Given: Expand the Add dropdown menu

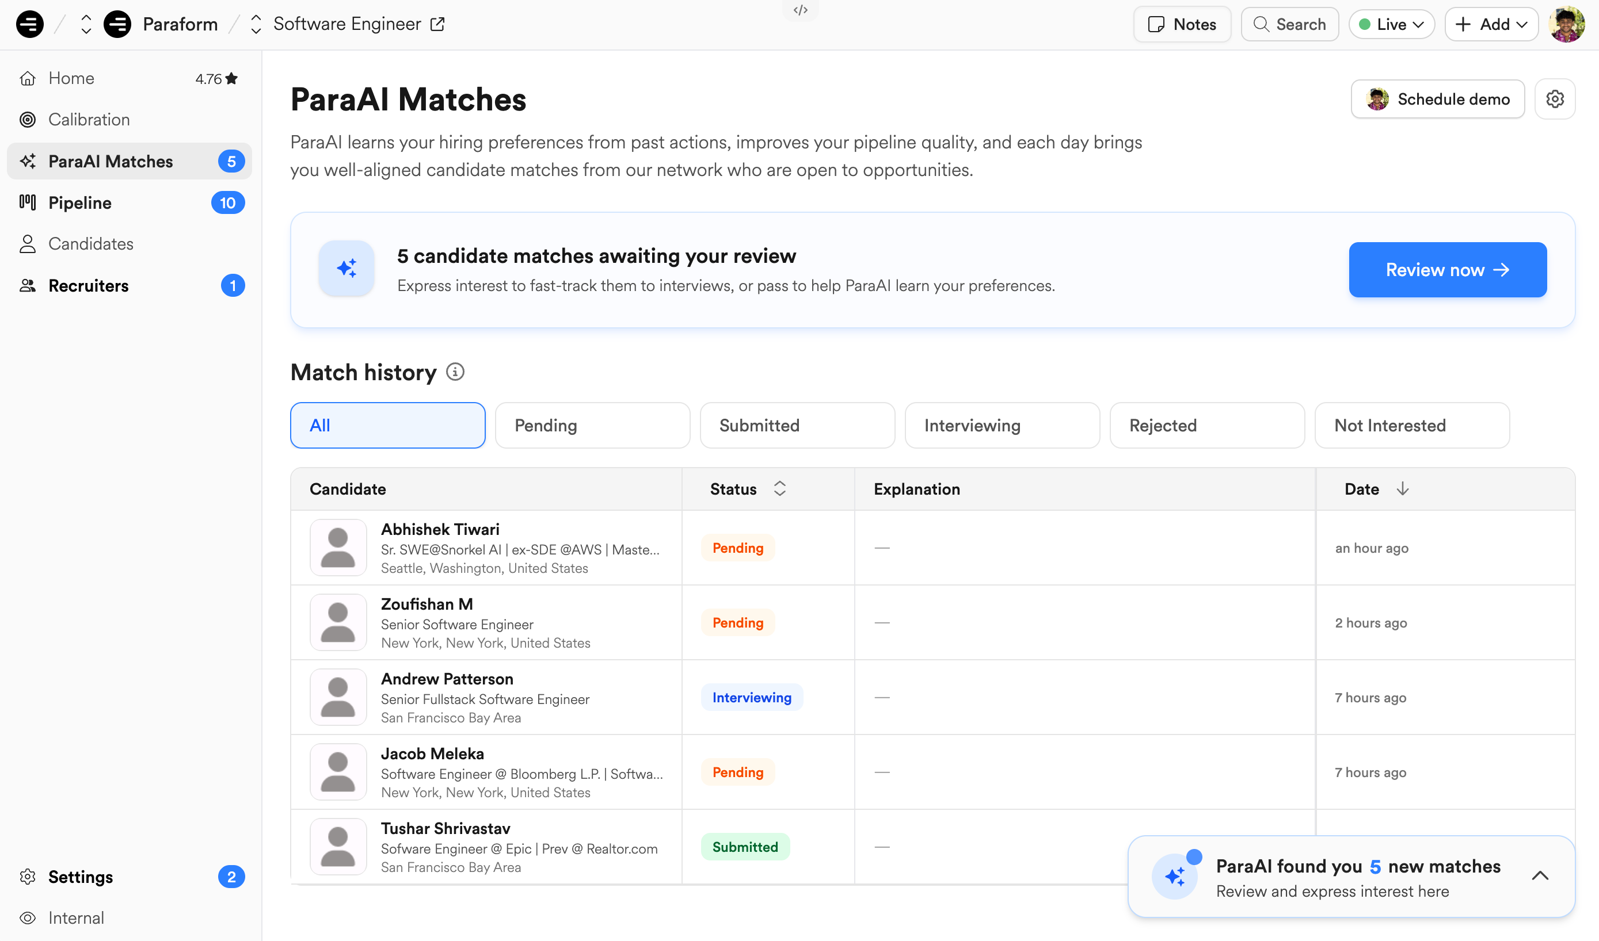Looking at the screenshot, I should pyautogui.click(x=1491, y=24).
